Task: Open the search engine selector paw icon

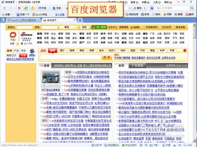Action: point(152,8)
